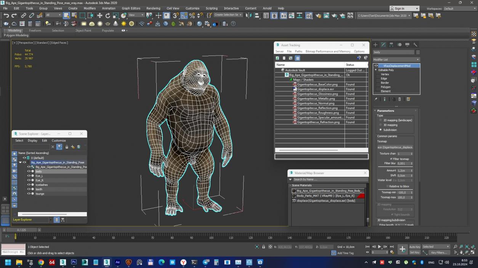
Task: Open the Rendering menu
Action: [153, 8]
